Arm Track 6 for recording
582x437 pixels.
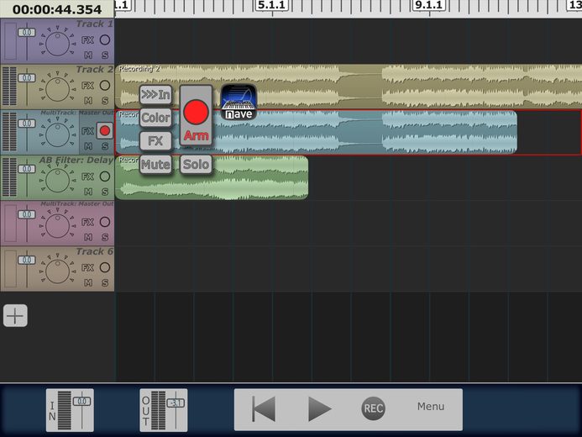(105, 267)
